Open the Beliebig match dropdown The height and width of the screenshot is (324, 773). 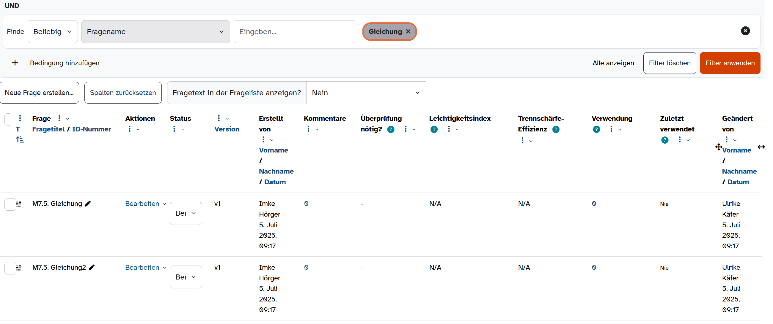53,32
